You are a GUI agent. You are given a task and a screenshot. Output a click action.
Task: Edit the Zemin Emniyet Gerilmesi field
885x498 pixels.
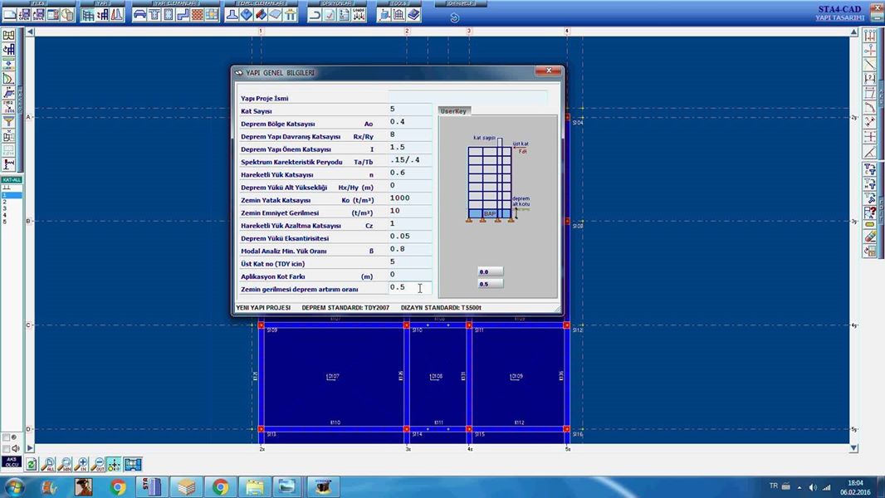[410, 212]
